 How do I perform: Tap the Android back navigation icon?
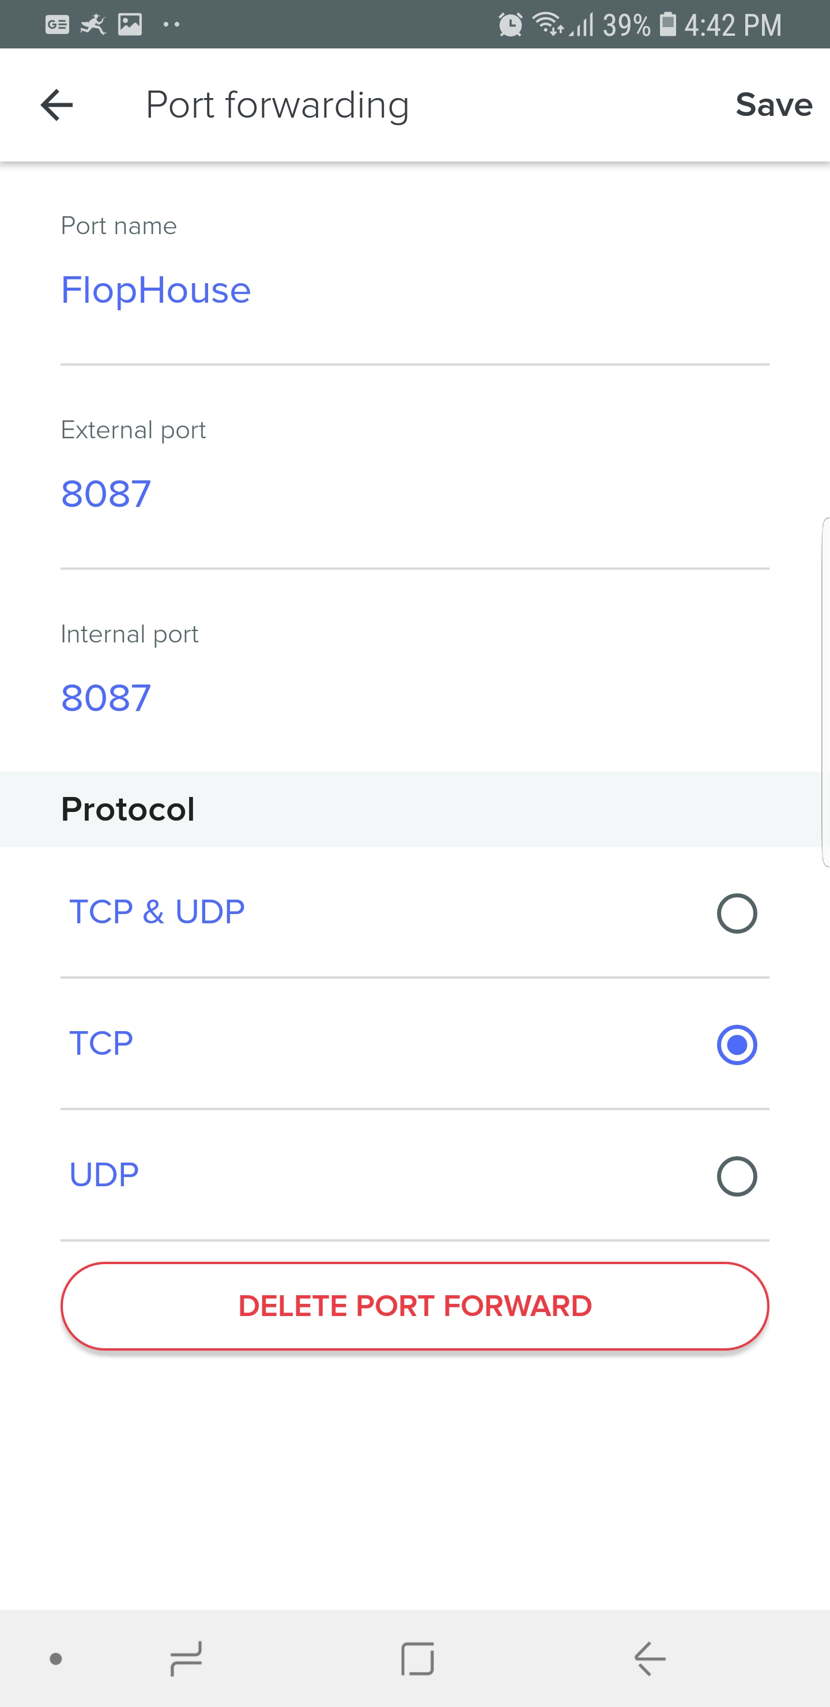(x=650, y=1659)
